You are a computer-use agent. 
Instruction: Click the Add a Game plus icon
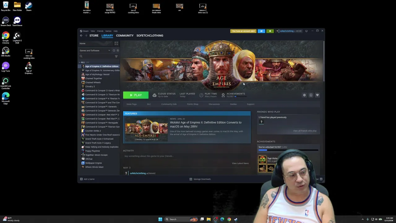[81, 179]
